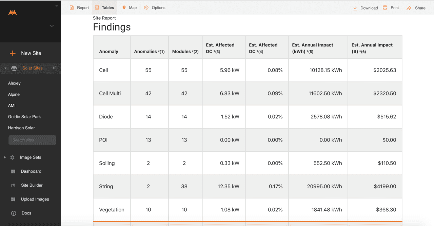Click the plus icon for New Site
Image resolution: width=434 pixels, height=226 pixels.
tap(13, 53)
